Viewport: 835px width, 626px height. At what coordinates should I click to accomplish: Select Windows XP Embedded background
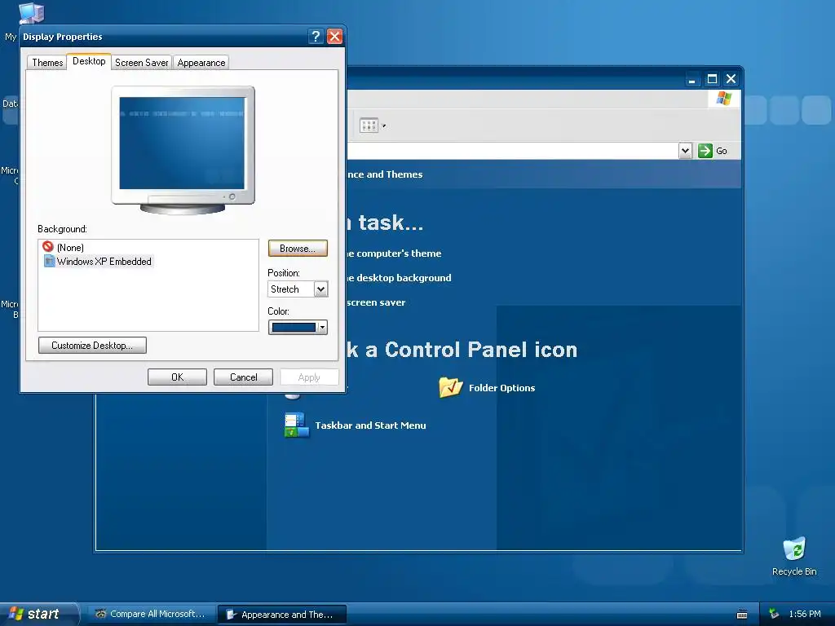pyautogui.click(x=104, y=262)
